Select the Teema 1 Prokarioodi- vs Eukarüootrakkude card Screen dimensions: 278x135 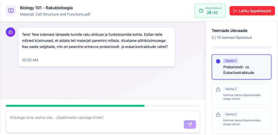point(241,67)
